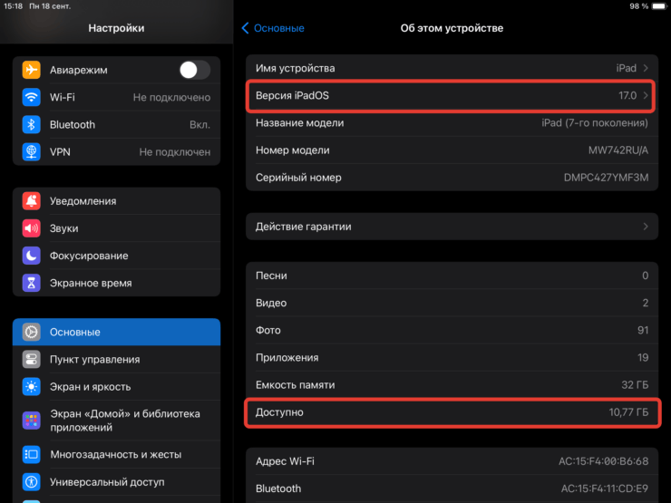Tap the available storage (Доступно) row
This screenshot has width=671, height=503.
452,412
